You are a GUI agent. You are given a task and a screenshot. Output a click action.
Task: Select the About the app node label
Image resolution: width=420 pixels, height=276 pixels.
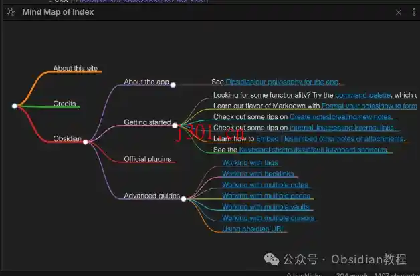coord(146,82)
